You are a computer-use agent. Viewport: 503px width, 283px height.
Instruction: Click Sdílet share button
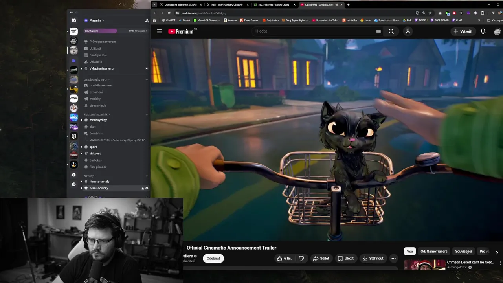pos(321,258)
